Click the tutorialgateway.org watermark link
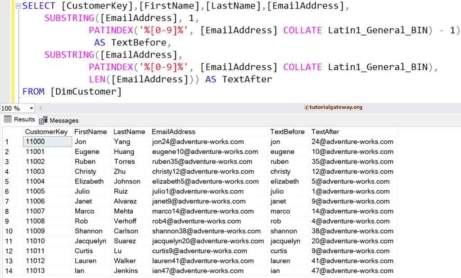 point(333,108)
